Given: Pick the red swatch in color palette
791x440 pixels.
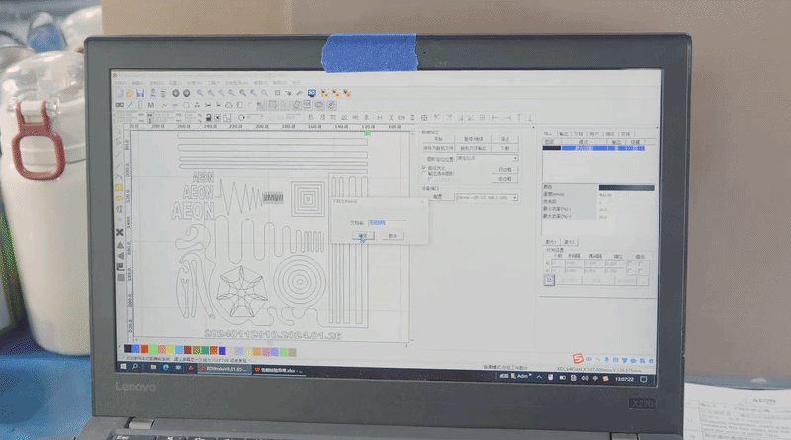Looking at the screenshot, I should click(144, 349).
